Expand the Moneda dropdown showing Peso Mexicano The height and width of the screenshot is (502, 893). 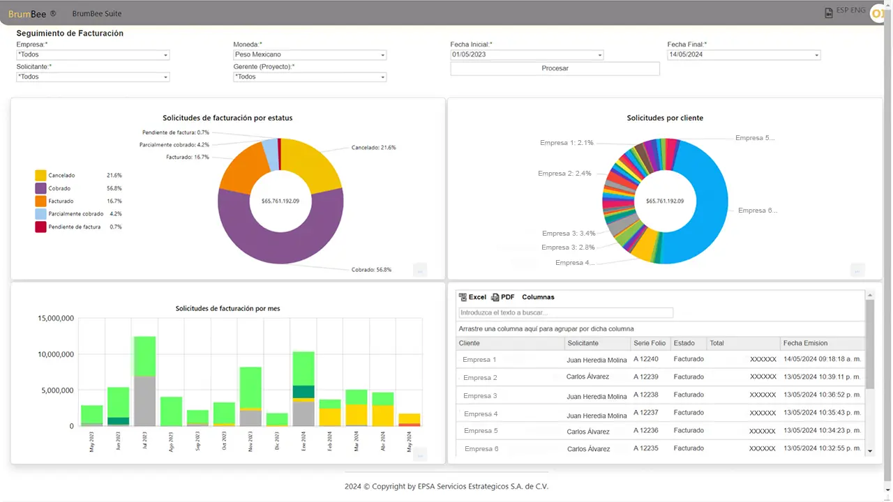click(310, 55)
